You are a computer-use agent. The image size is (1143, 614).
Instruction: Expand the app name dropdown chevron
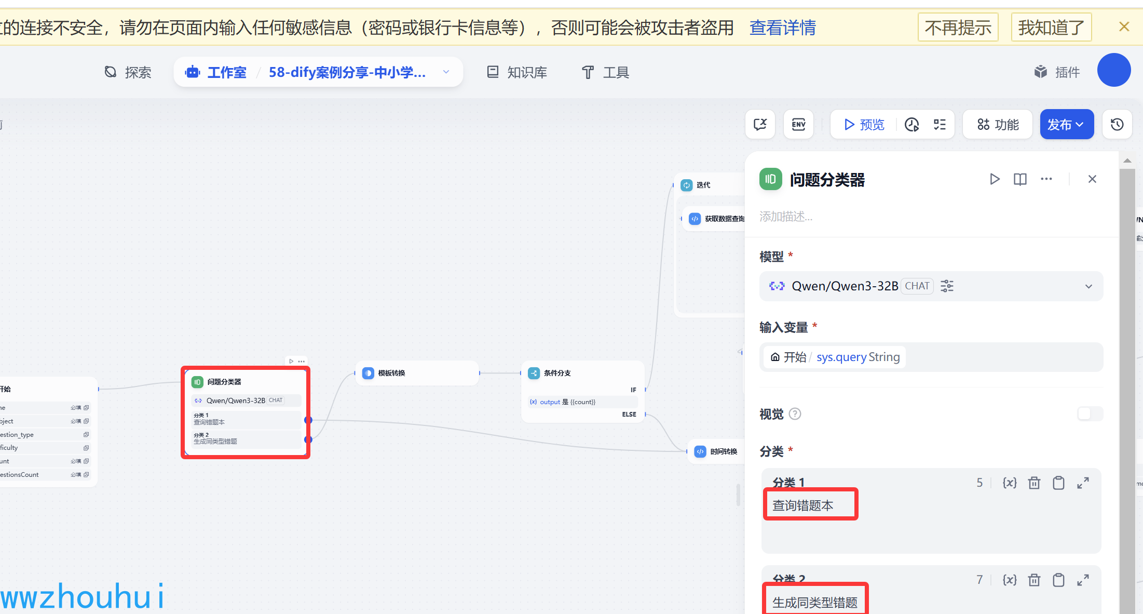[446, 72]
